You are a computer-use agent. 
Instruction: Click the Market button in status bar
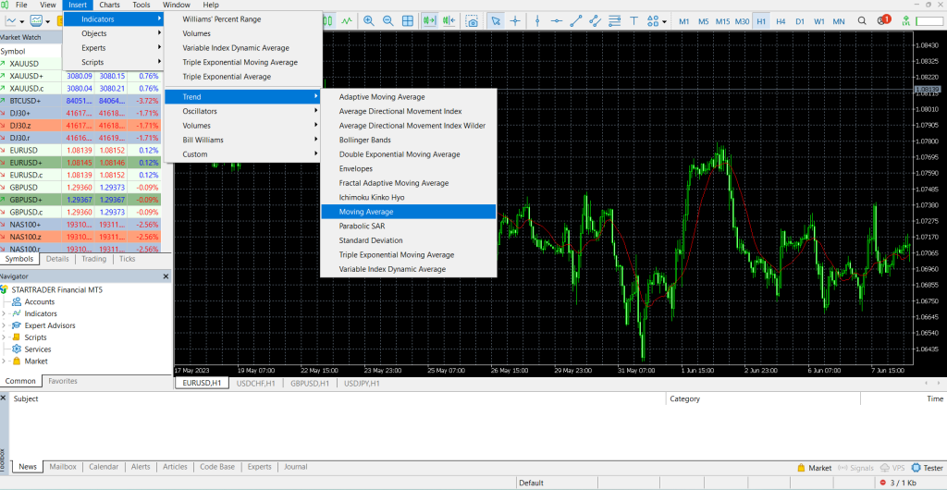(x=814, y=468)
